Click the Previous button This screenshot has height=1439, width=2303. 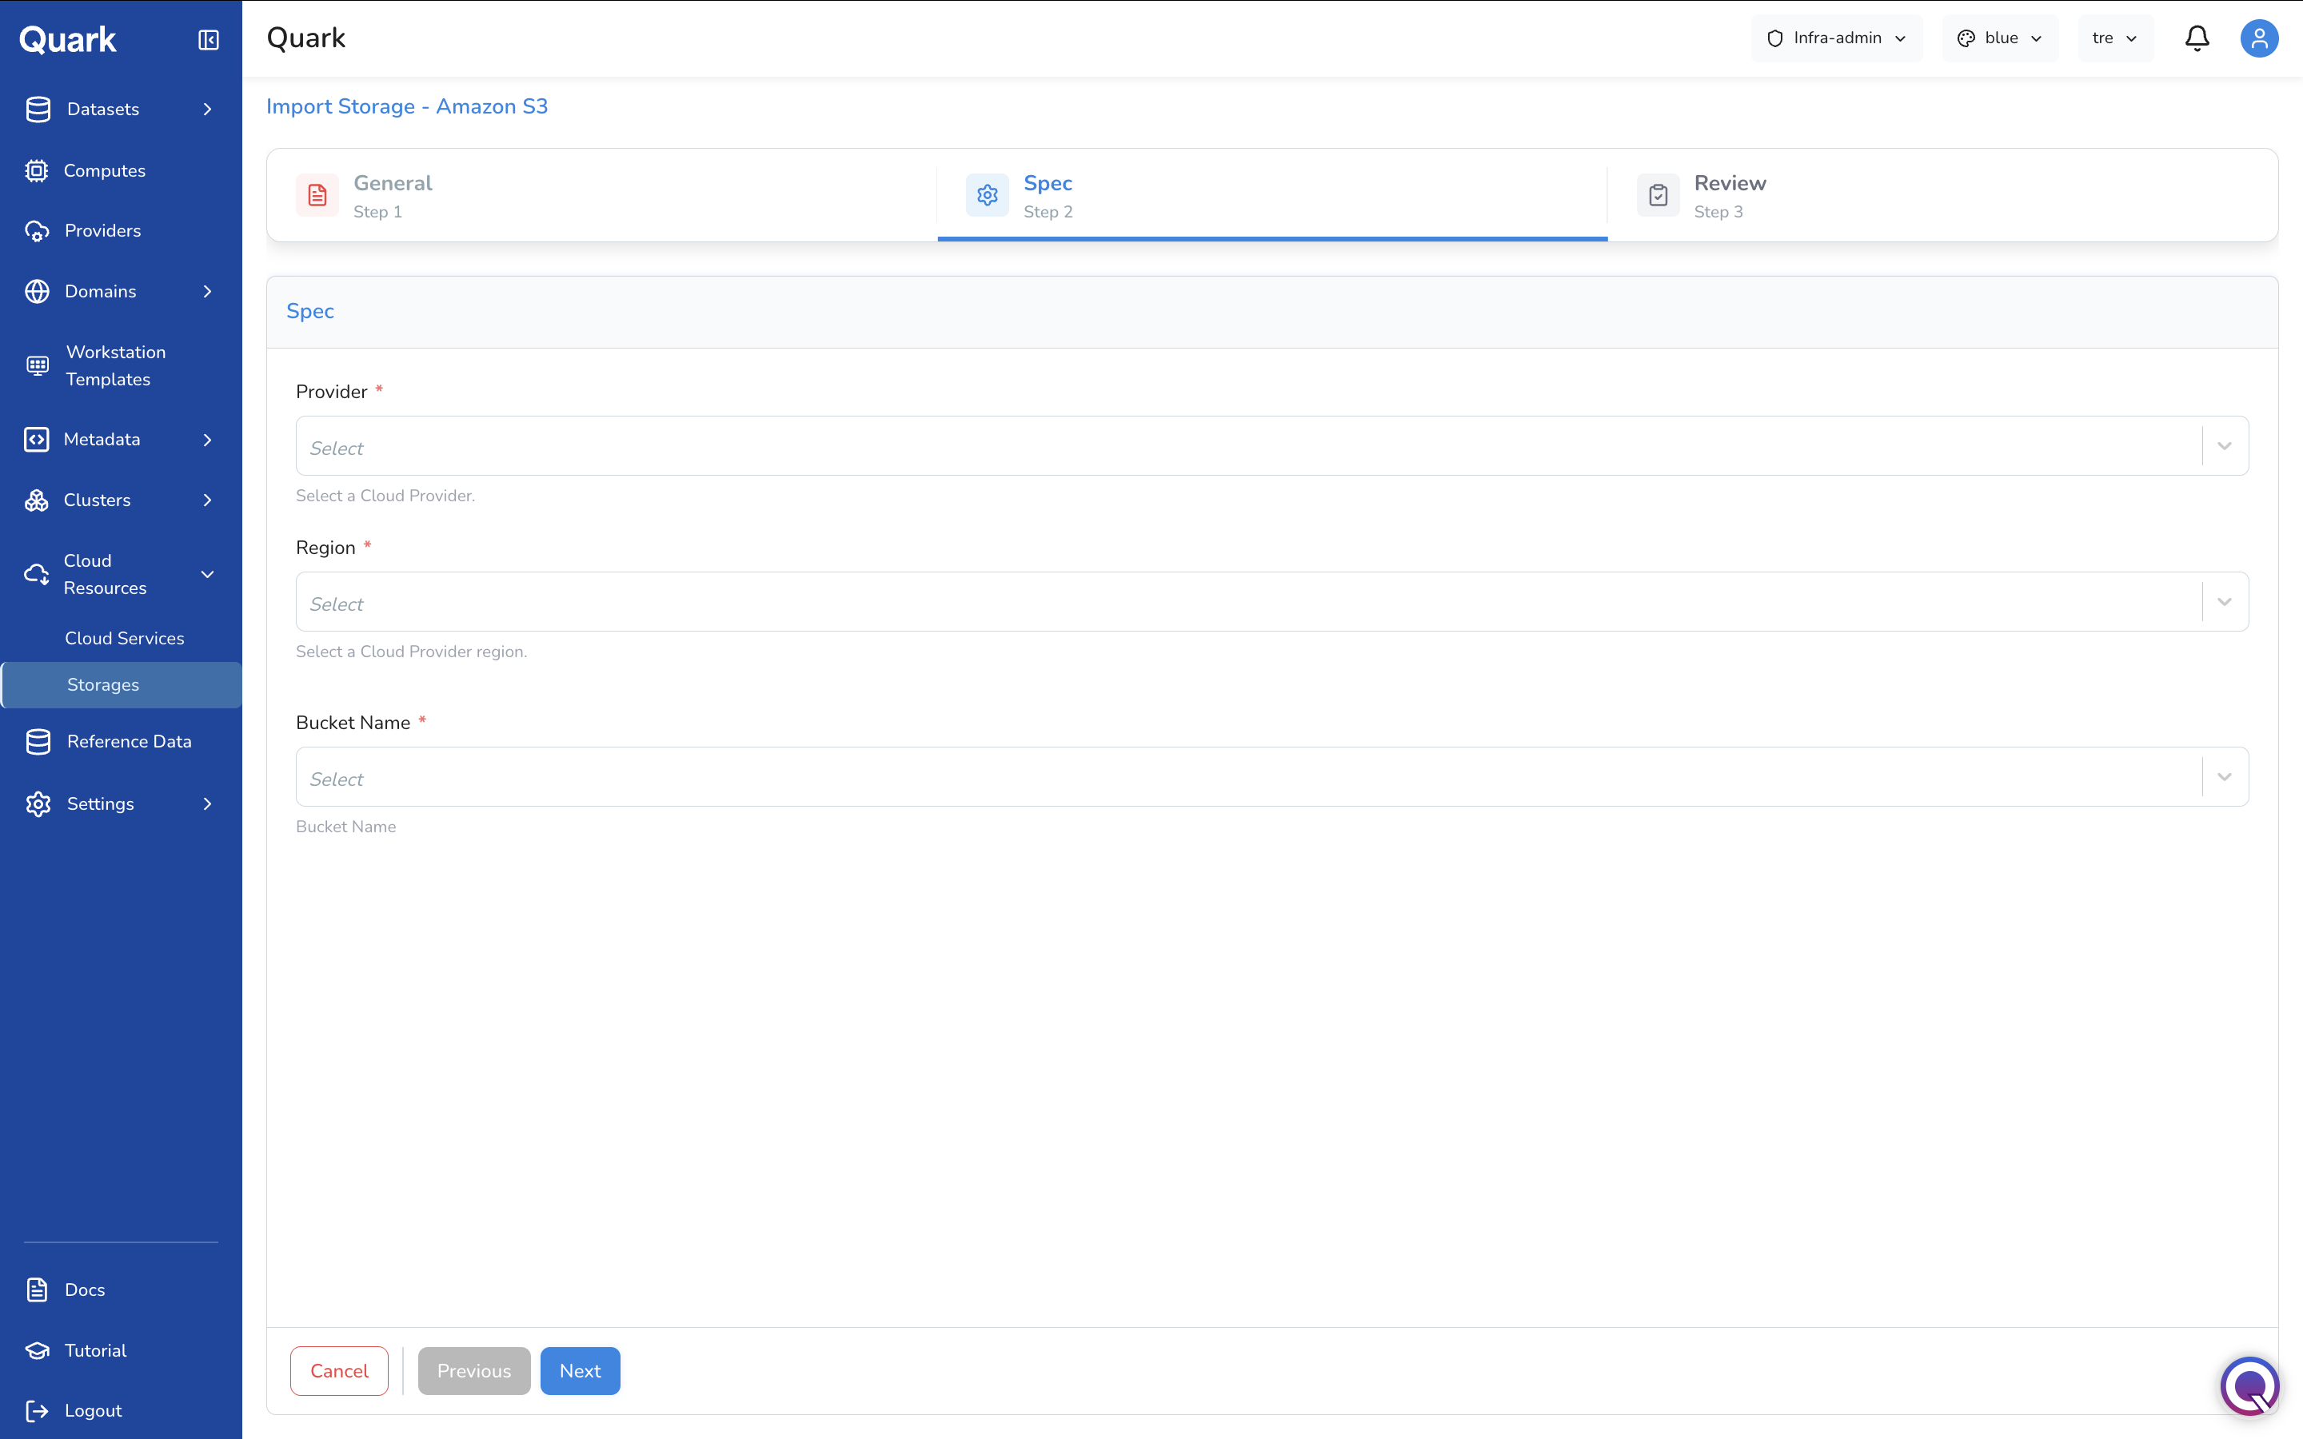[474, 1370]
